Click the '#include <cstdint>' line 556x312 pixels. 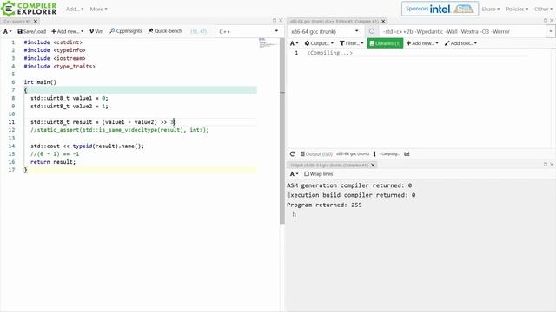(x=53, y=42)
